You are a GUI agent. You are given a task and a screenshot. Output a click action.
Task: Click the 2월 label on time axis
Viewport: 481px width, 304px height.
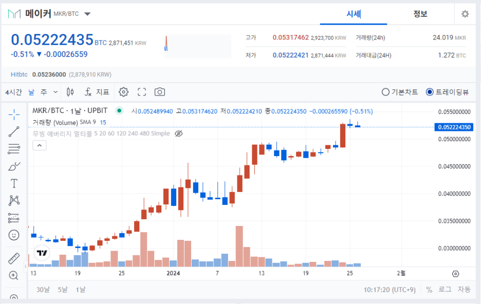401,273
